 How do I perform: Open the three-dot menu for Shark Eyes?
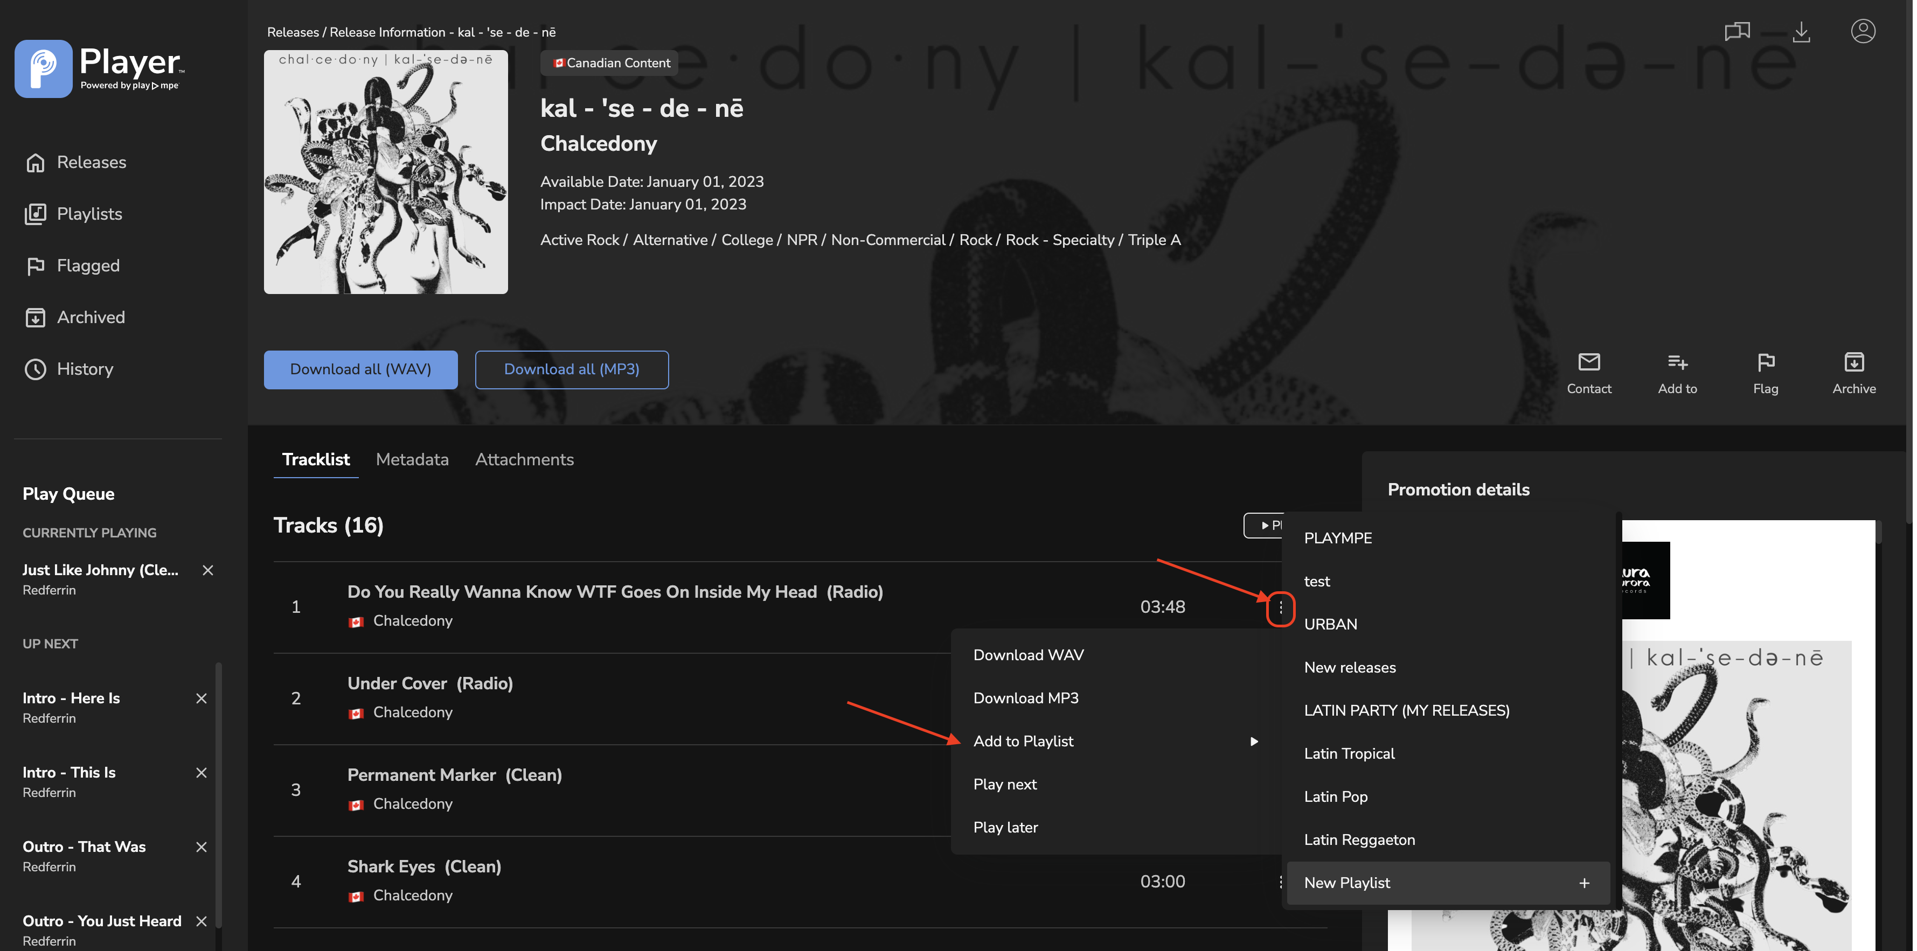click(1280, 882)
